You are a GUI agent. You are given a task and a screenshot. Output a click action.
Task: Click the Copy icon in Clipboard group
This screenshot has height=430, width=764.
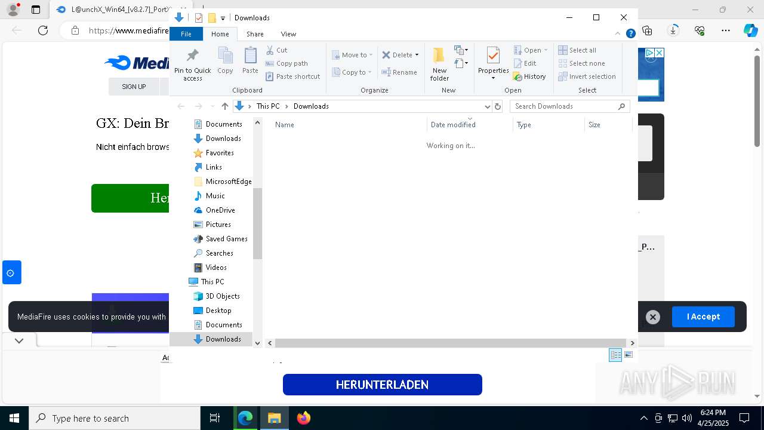tap(225, 61)
